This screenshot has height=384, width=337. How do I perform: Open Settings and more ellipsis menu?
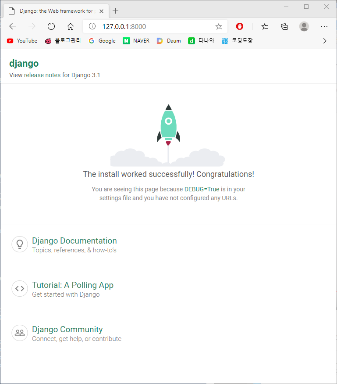(324, 26)
